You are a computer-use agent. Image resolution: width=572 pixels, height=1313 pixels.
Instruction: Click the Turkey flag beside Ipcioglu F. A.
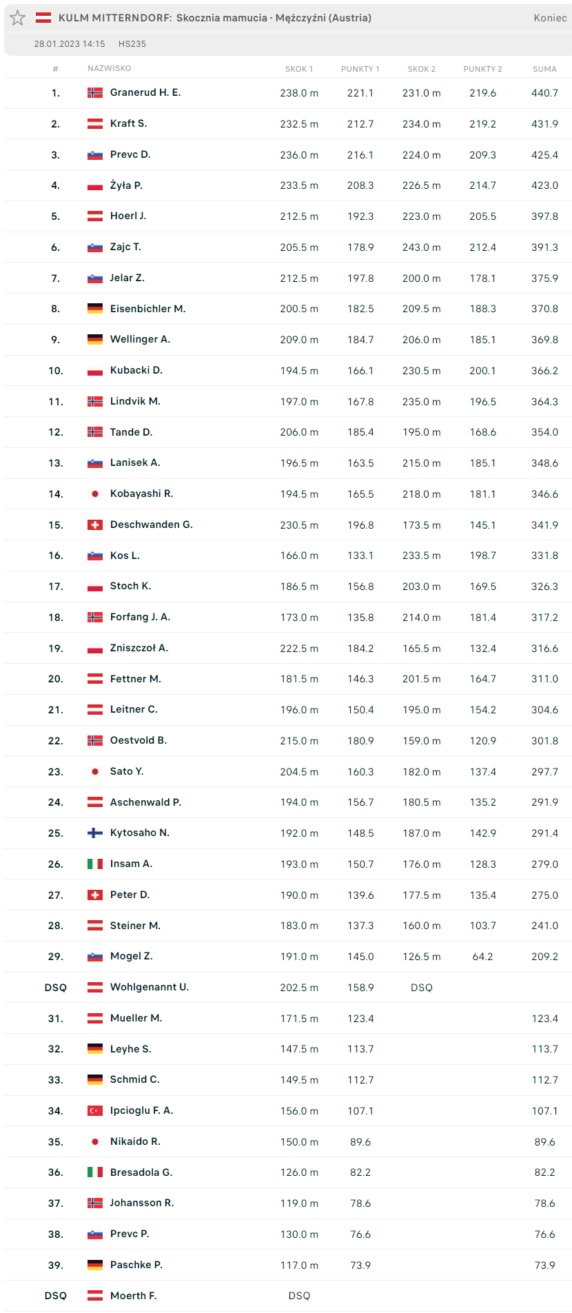tap(95, 1110)
